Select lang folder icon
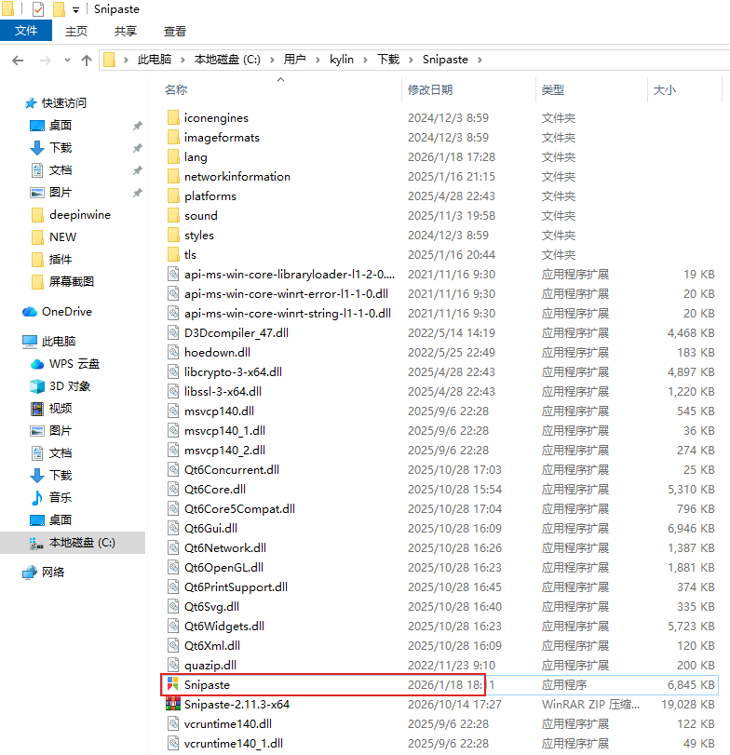This screenshot has height=755, width=730. point(173,157)
